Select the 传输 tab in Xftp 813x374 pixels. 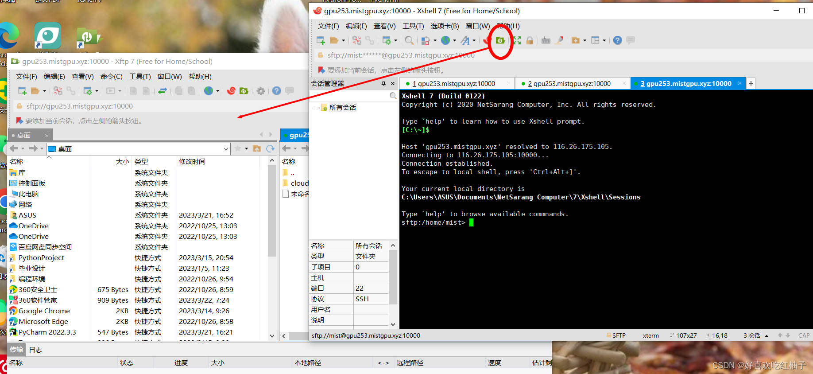(16, 350)
